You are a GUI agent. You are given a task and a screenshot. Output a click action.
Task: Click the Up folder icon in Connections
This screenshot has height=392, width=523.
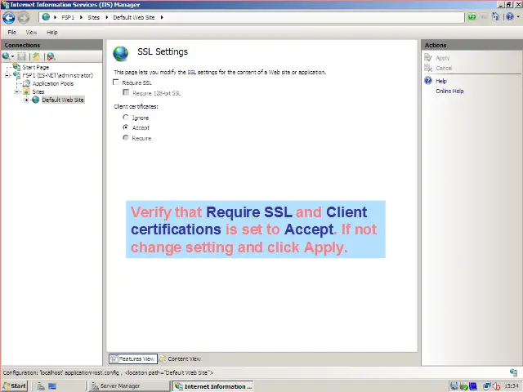(x=36, y=56)
